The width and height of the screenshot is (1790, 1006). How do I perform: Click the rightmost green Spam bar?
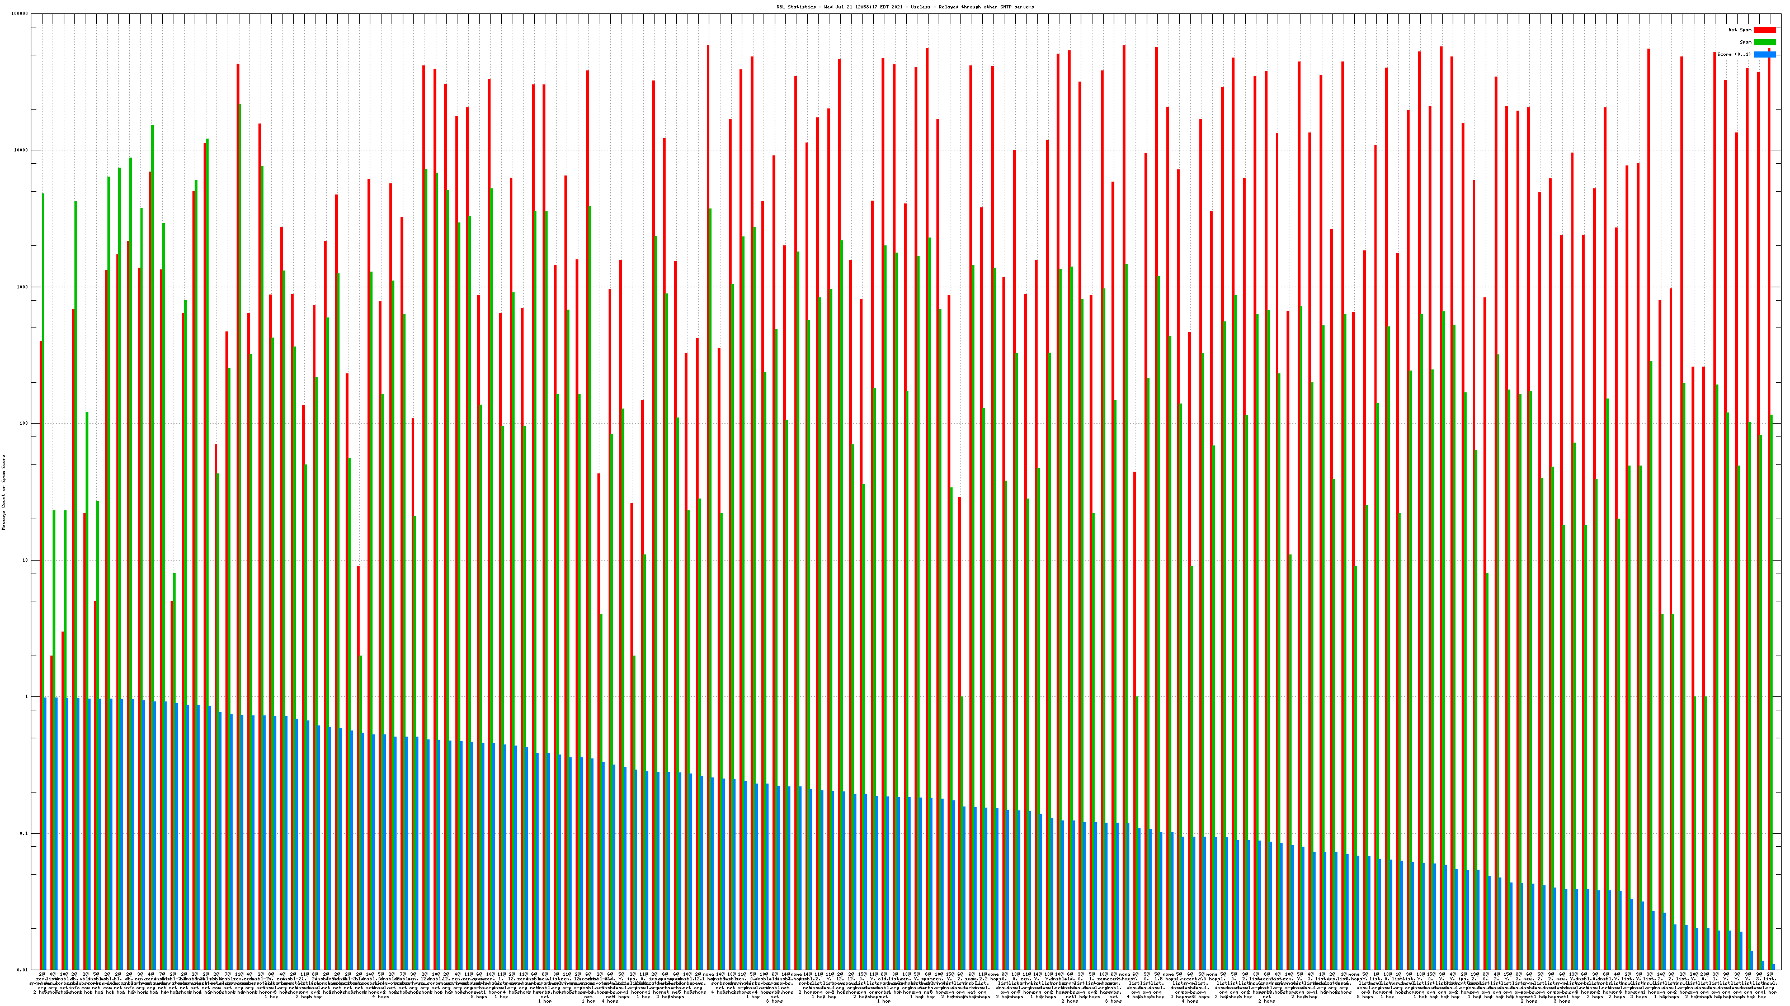tap(1771, 694)
